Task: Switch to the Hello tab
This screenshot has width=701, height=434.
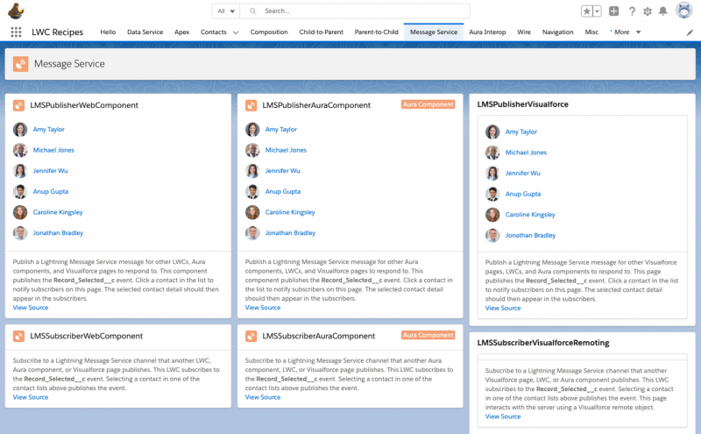Action: tap(108, 32)
